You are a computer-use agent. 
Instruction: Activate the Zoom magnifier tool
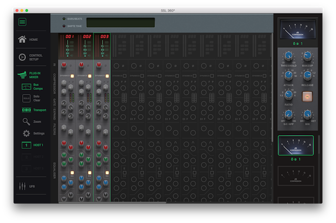(x=26, y=121)
